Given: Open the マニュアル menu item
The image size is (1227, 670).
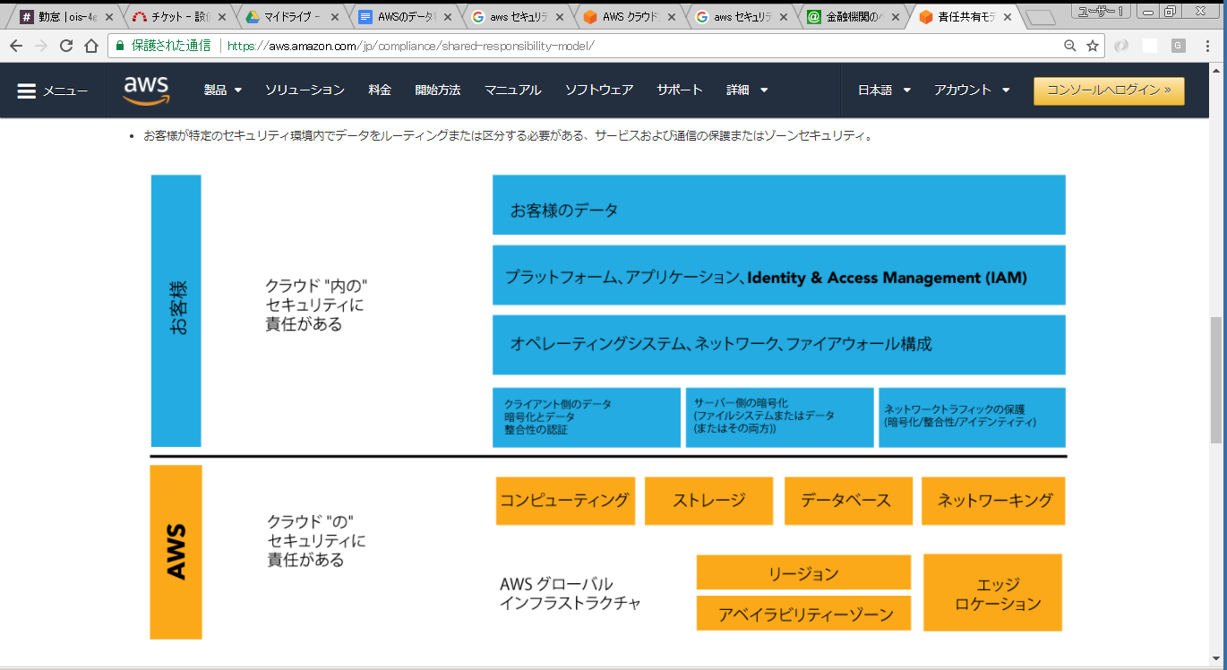Looking at the screenshot, I should (x=512, y=90).
